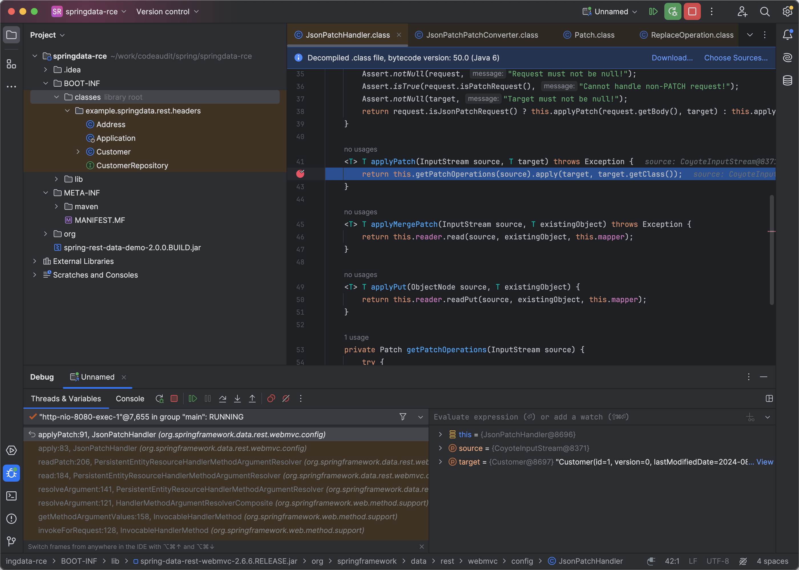The image size is (799, 570).
Task: Open the Version control dropdown
Action: pos(168,12)
